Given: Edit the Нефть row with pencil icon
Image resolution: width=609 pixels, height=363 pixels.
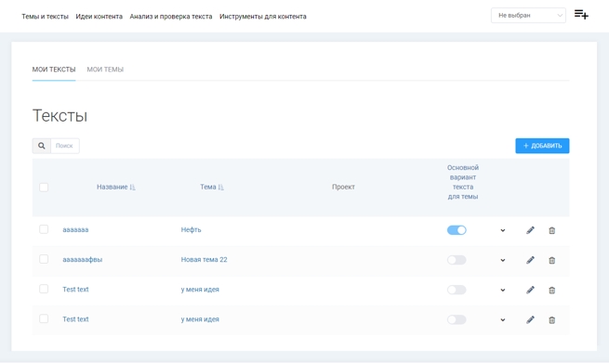Looking at the screenshot, I should [530, 230].
